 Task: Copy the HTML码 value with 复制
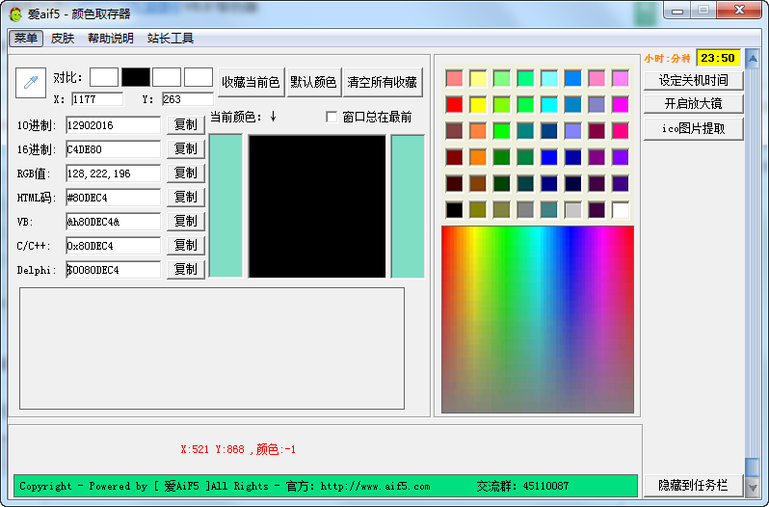click(x=186, y=197)
